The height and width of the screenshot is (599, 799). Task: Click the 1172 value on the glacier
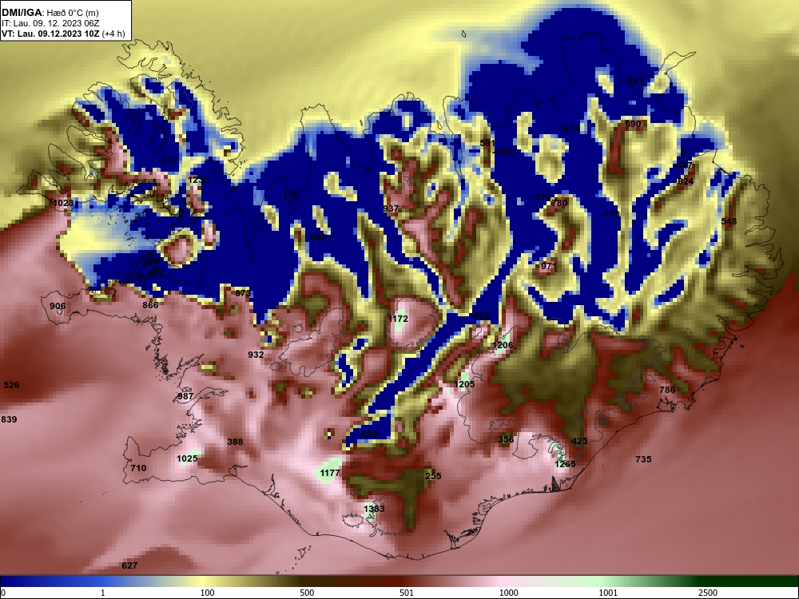coord(398,319)
